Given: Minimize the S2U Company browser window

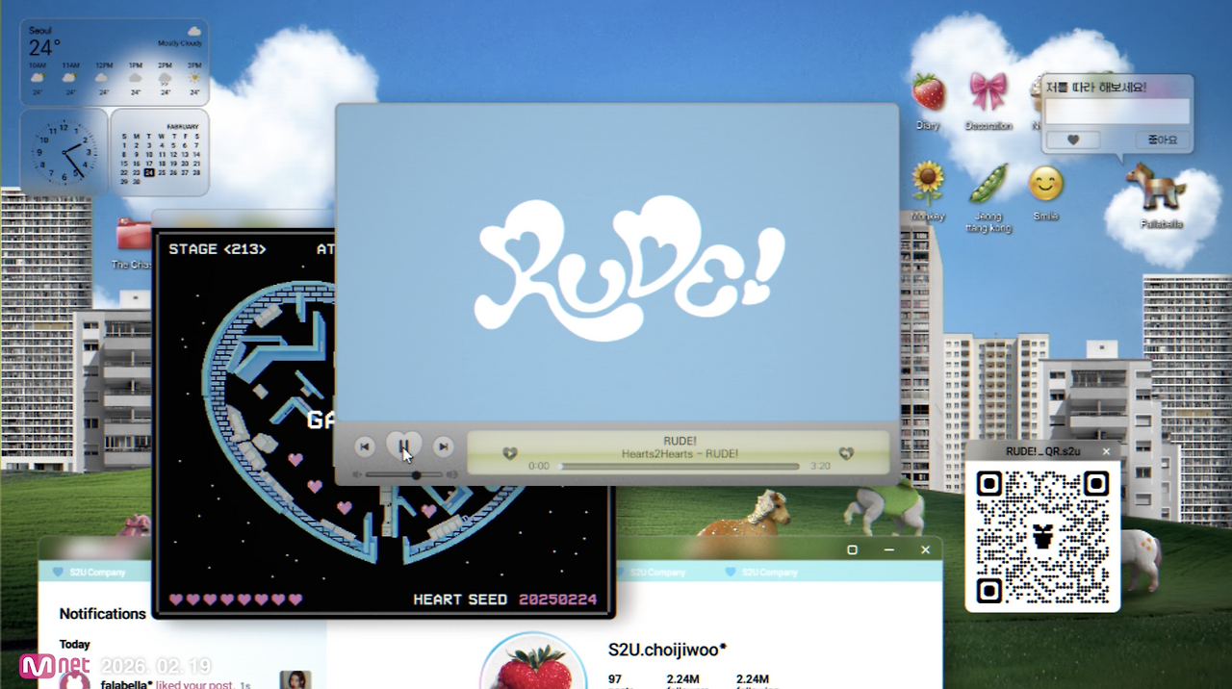Looking at the screenshot, I should (888, 549).
